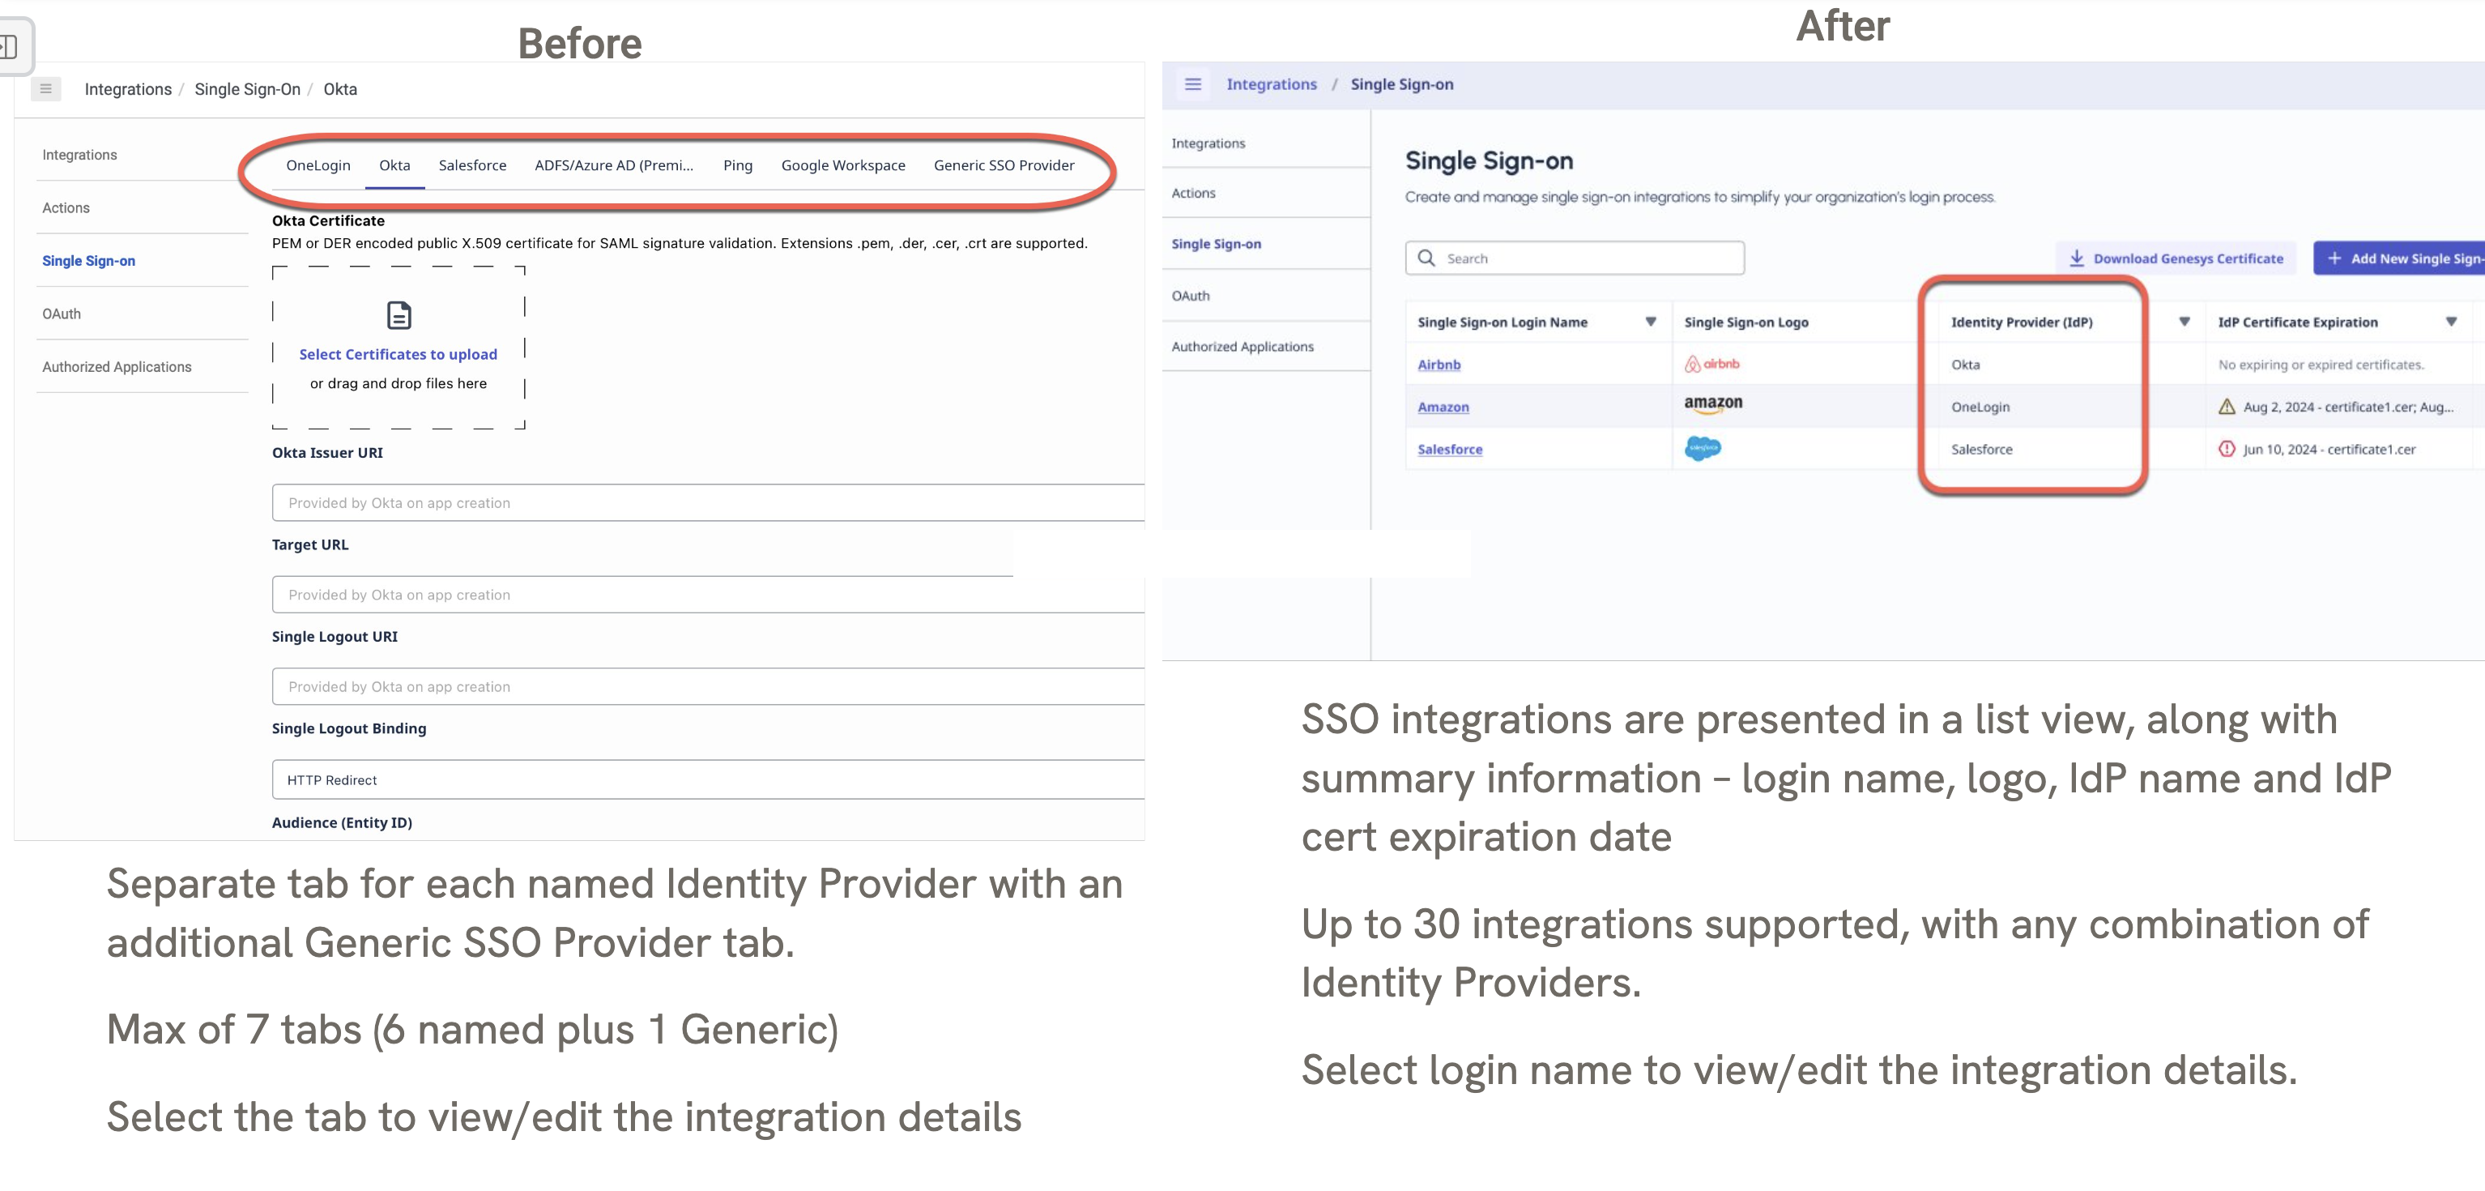Open the hamburger menu in After screenshot

click(x=1192, y=84)
